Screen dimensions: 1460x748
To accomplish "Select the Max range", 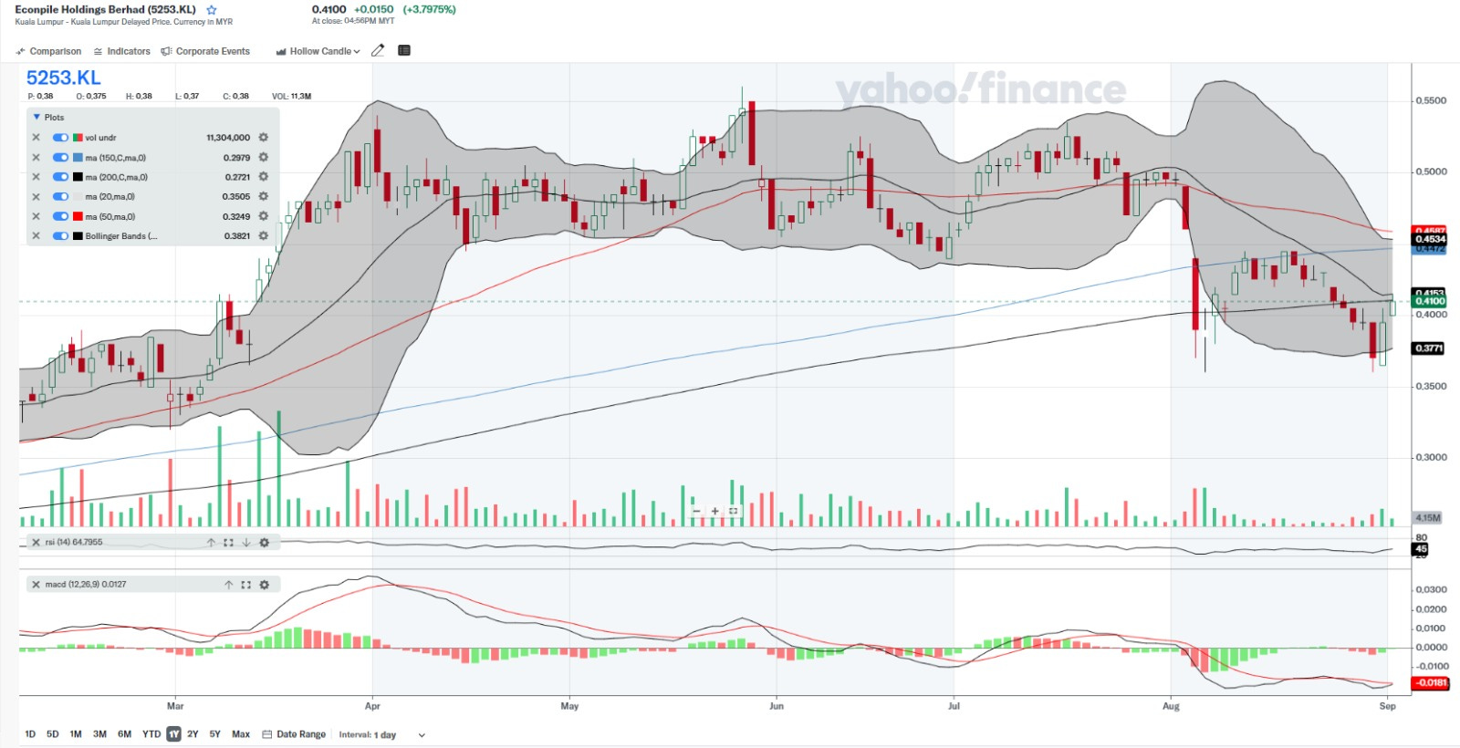I will 241,734.
